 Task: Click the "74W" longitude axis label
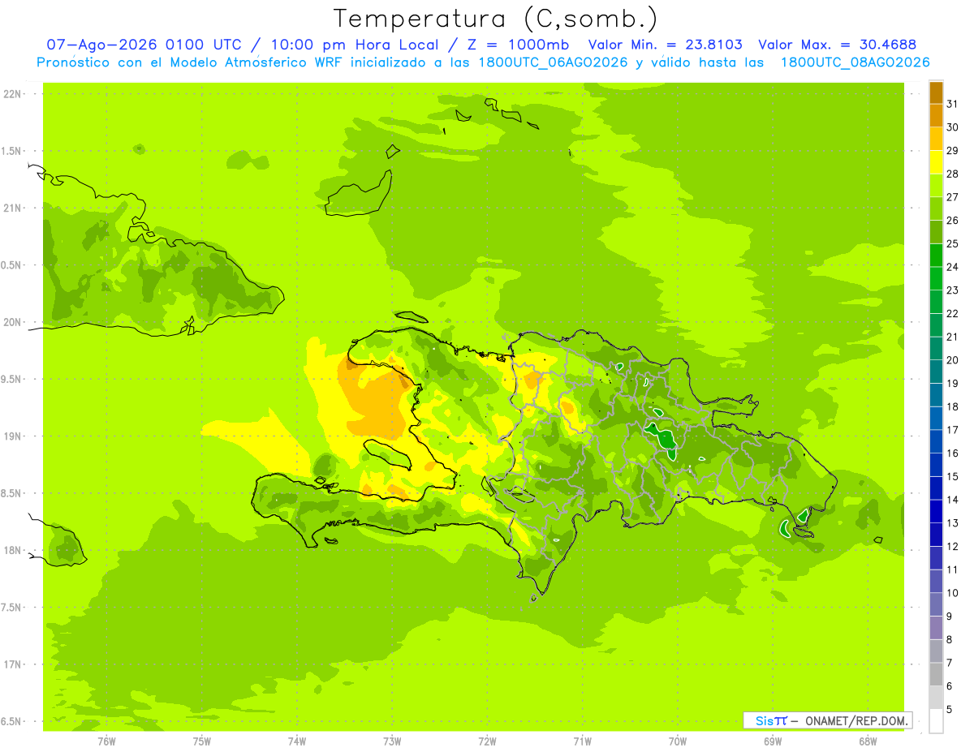pyautogui.click(x=297, y=741)
